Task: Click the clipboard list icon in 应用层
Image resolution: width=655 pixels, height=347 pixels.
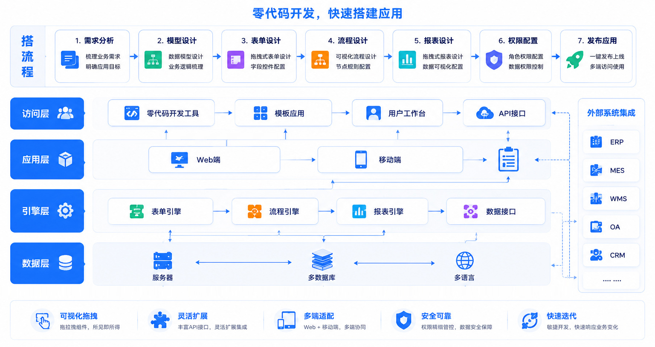Action: [x=508, y=159]
